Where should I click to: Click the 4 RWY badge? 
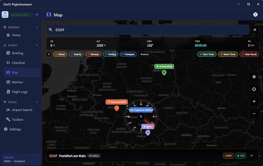(x=228, y=156)
